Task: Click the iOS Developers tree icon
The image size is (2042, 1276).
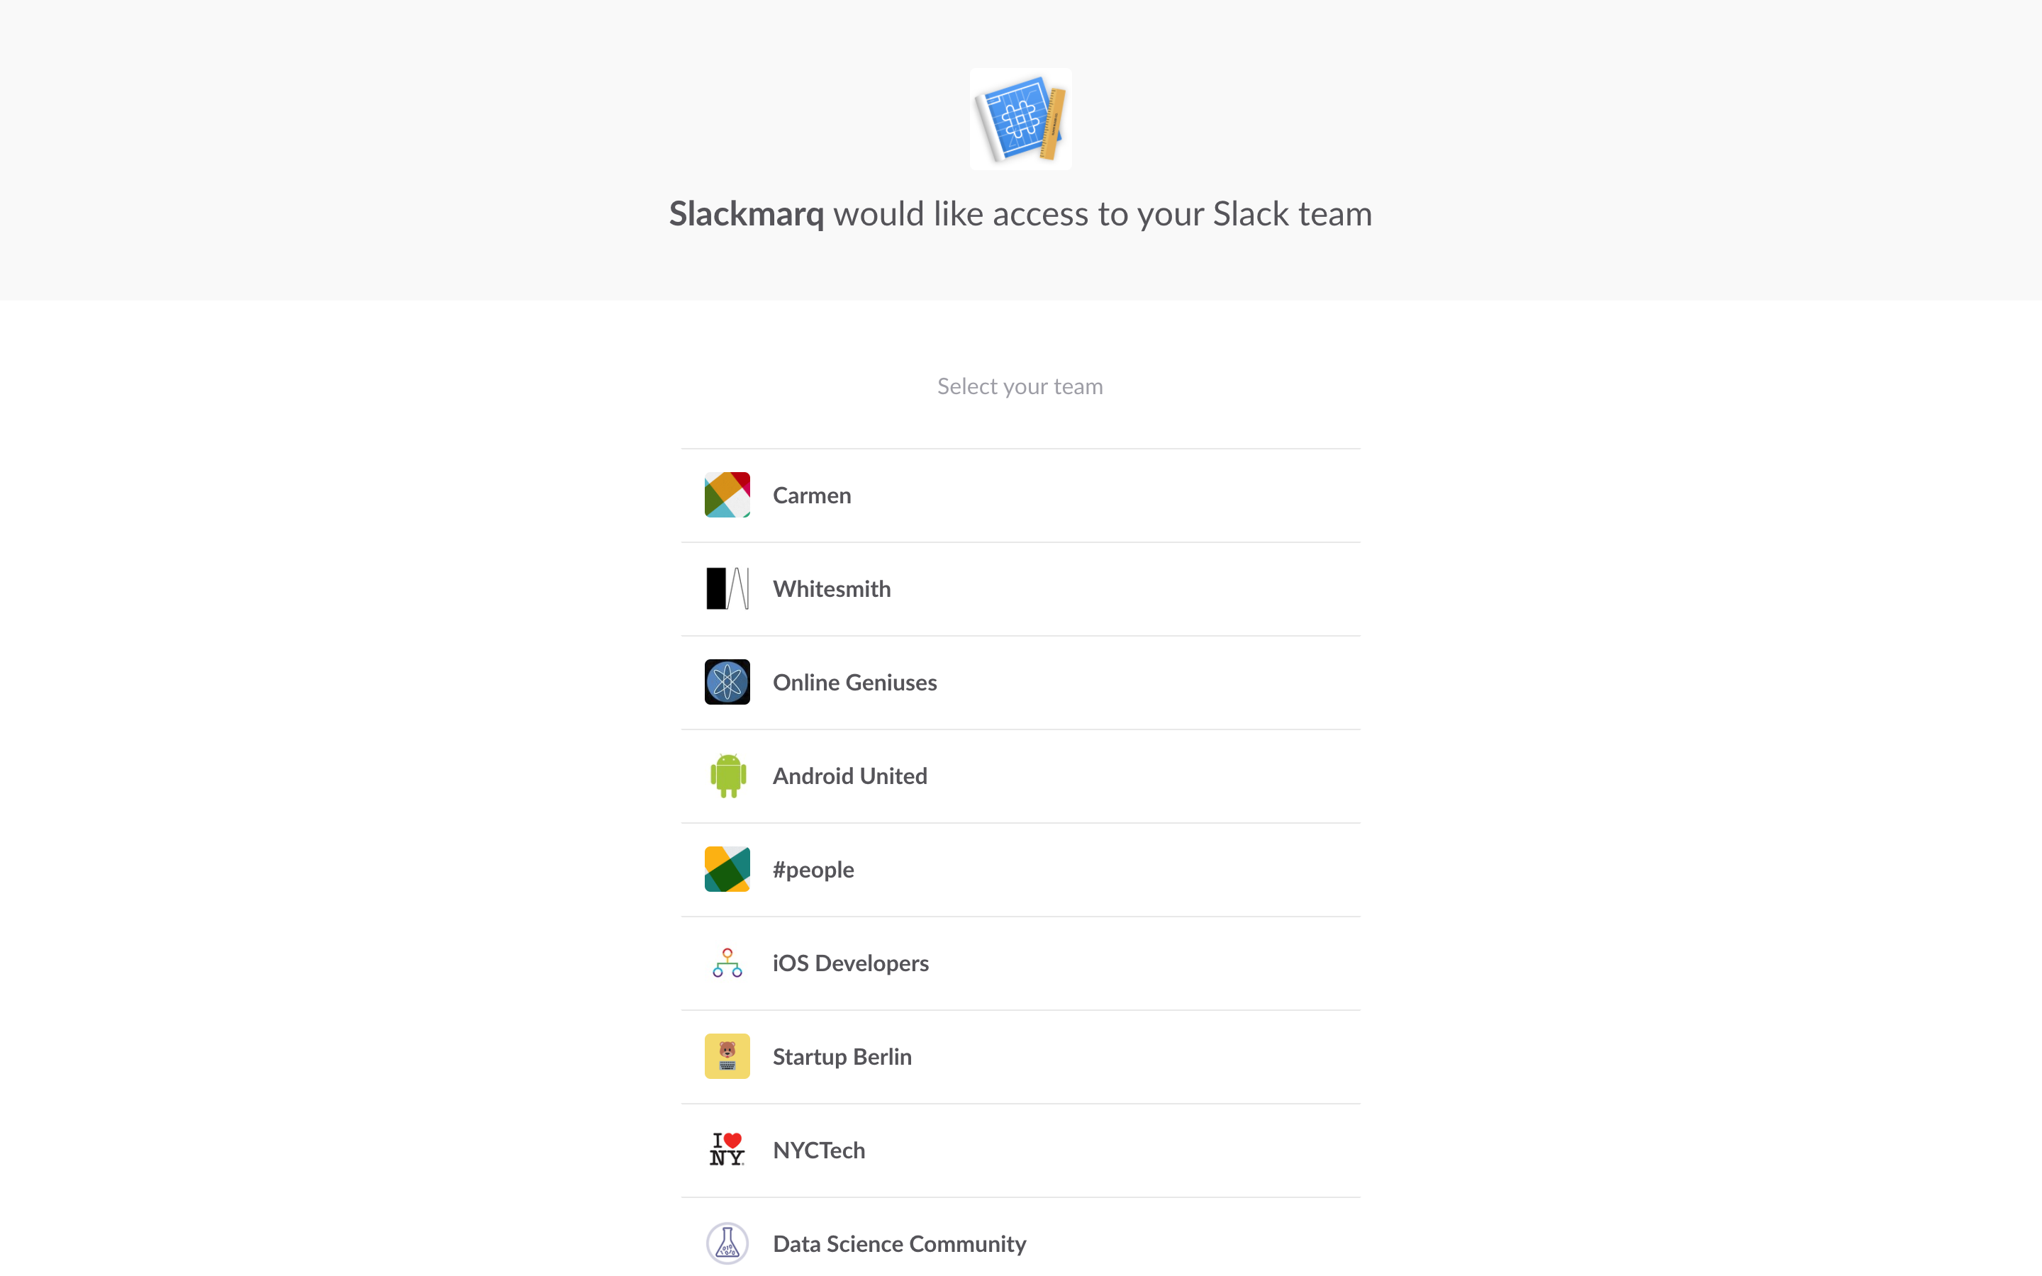Action: click(727, 963)
